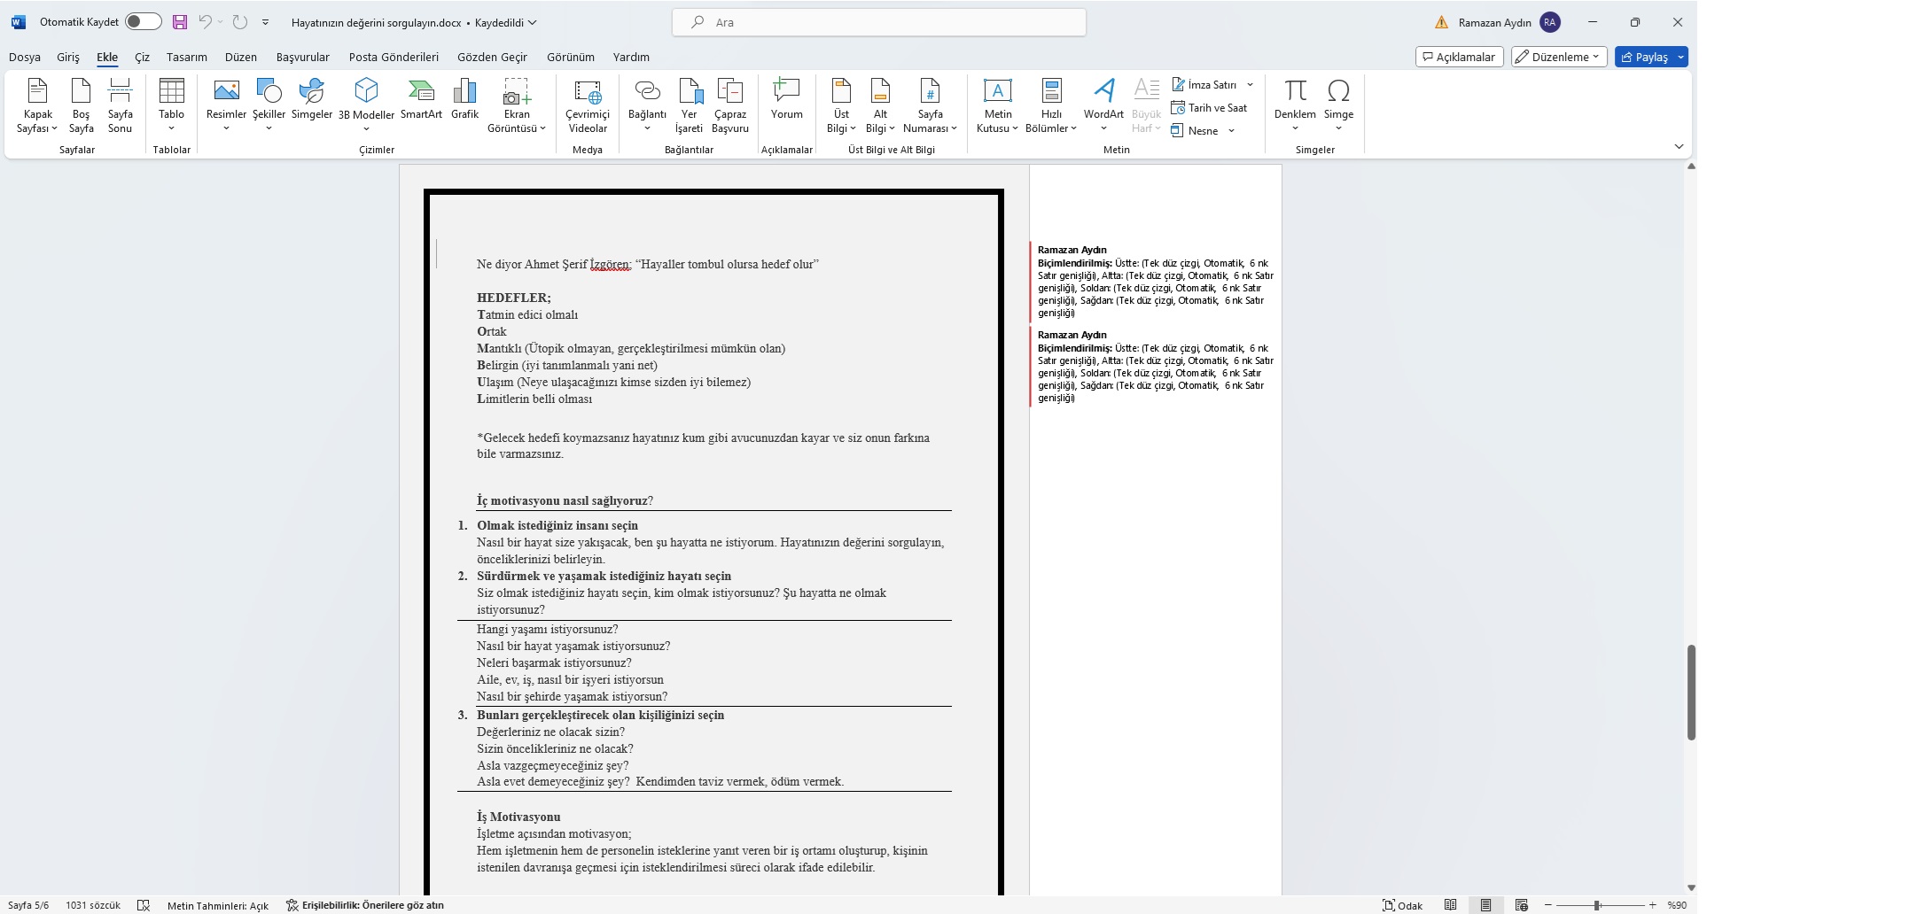Click Metin Tahminleri status indicator
Screen dimensions: 1925x914
pos(218,905)
